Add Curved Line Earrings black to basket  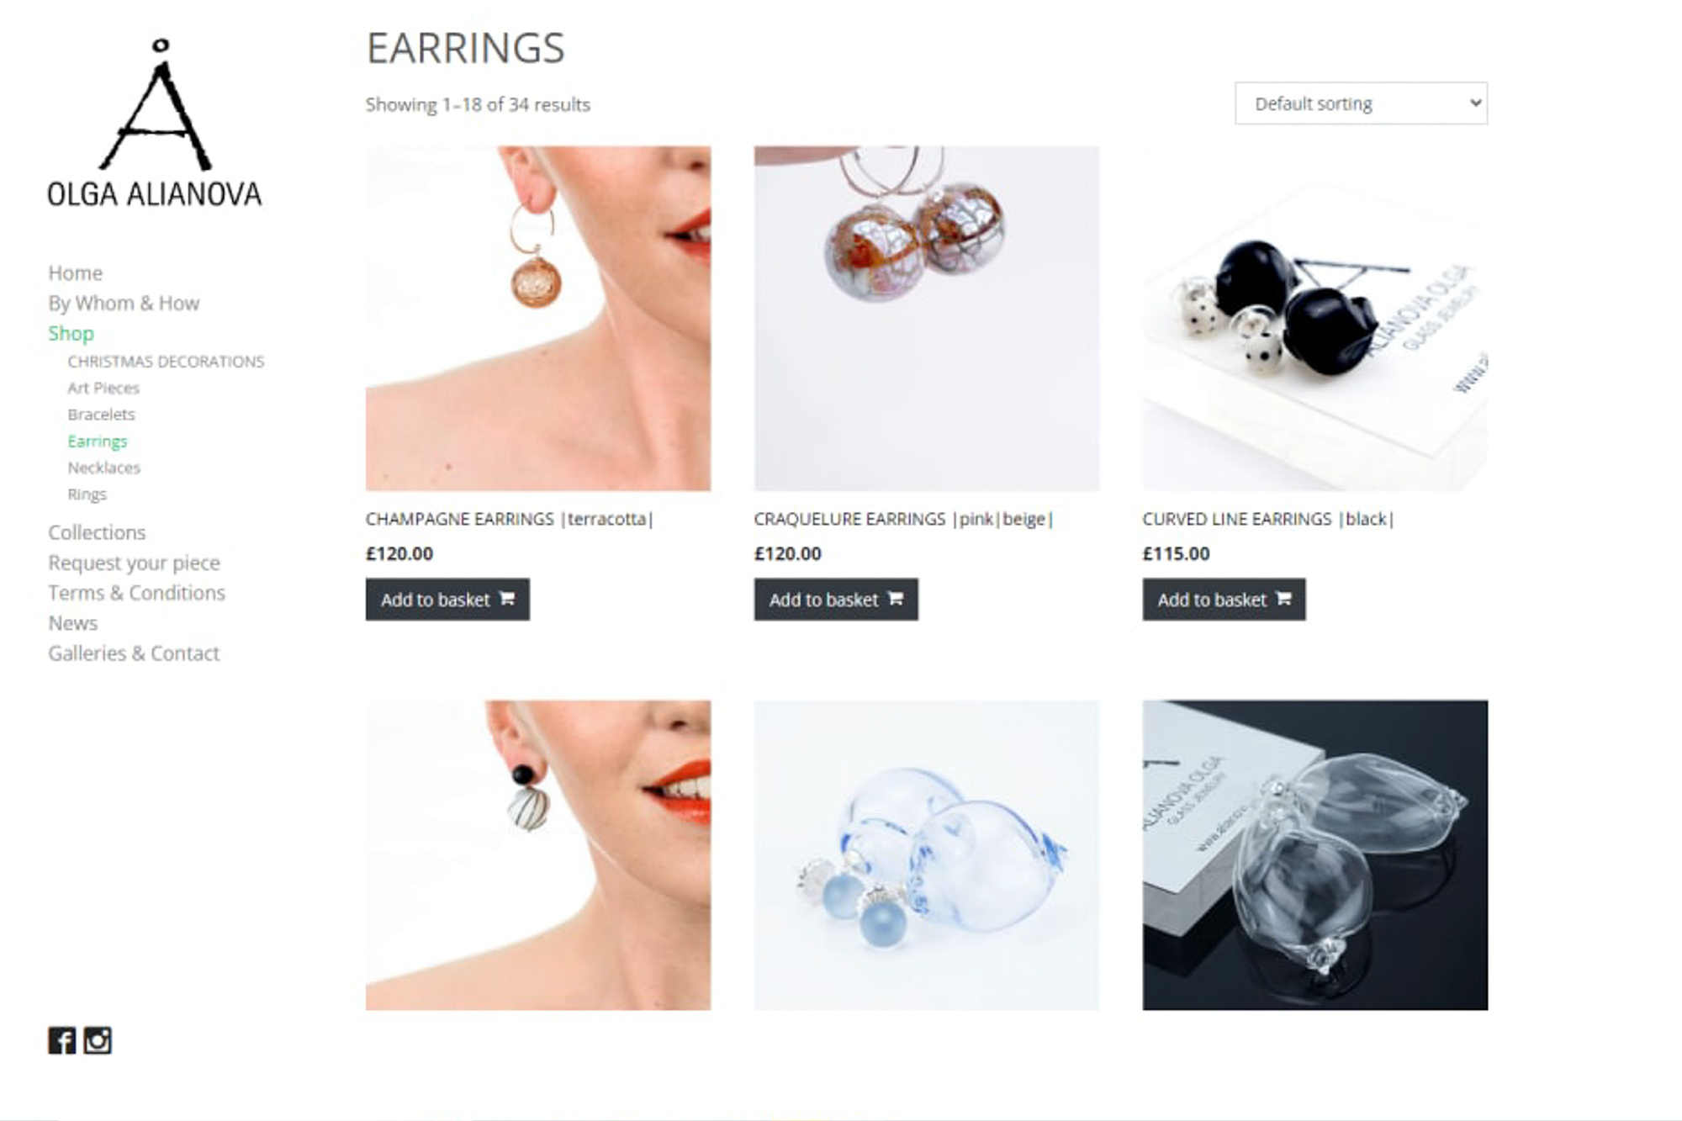click(x=1224, y=600)
